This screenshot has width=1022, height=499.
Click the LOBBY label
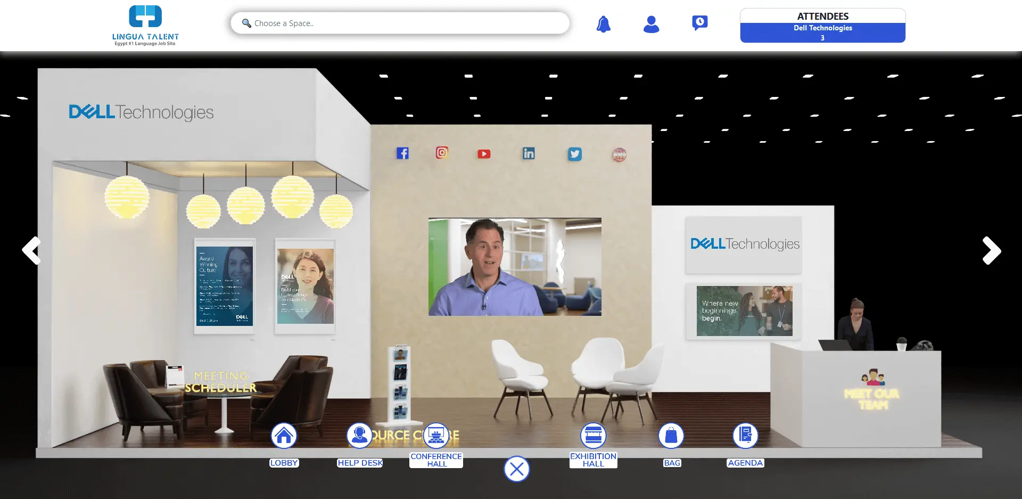[284, 463]
